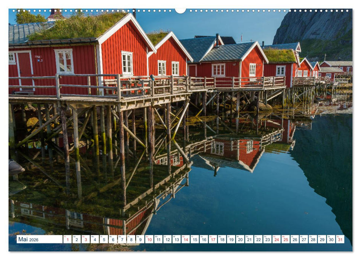Click the date 7 cell

point(122,240)
